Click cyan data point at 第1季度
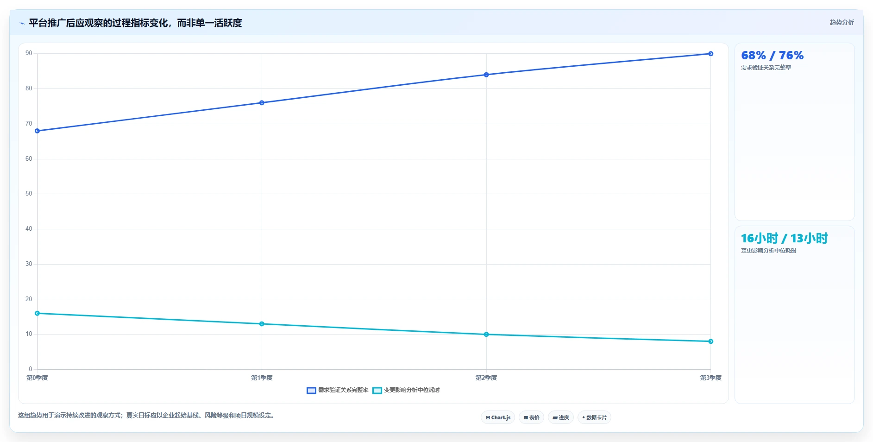Viewport: 873px width, 442px height. point(262,324)
